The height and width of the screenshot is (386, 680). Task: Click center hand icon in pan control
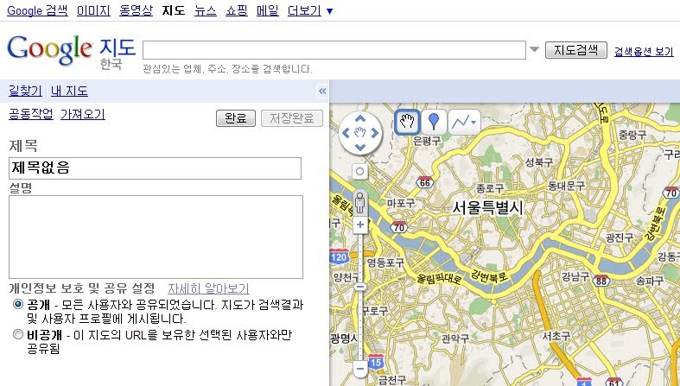[x=360, y=133]
